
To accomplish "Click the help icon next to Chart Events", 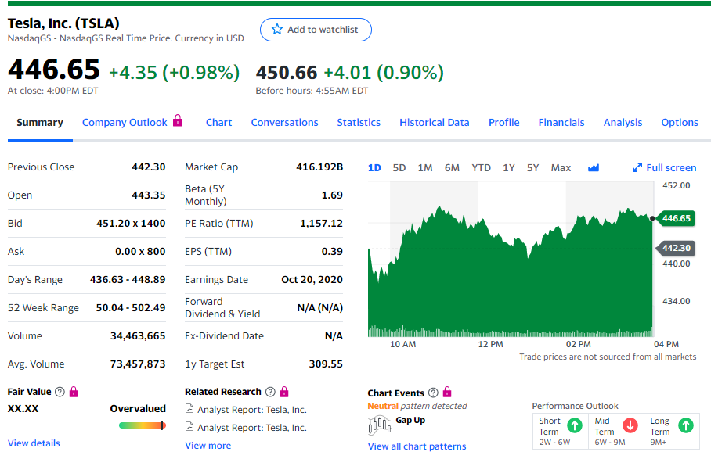I will coord(433,393).
